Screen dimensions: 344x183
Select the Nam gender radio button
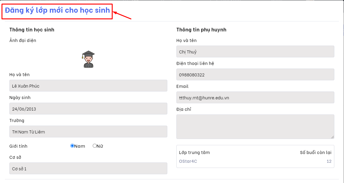click(72, 146)
